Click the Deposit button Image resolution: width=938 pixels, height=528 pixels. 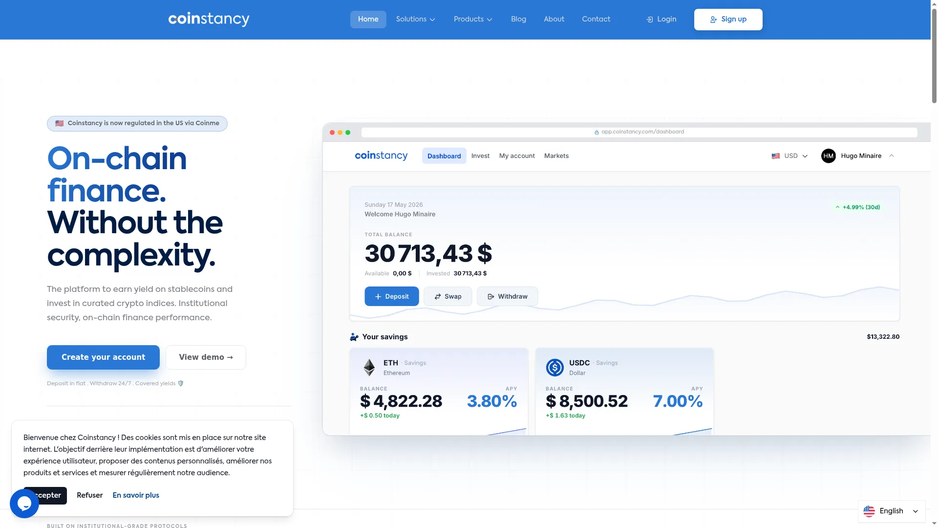pyautogui.click(x=392, y=296)
